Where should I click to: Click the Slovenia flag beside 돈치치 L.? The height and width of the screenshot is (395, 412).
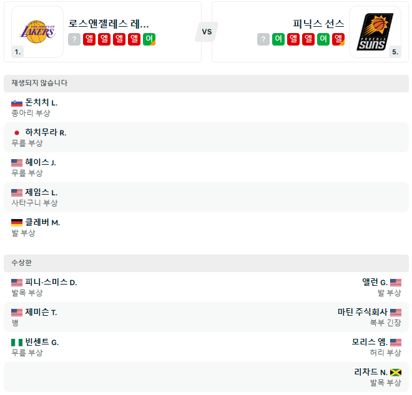[x=17, y=103]
